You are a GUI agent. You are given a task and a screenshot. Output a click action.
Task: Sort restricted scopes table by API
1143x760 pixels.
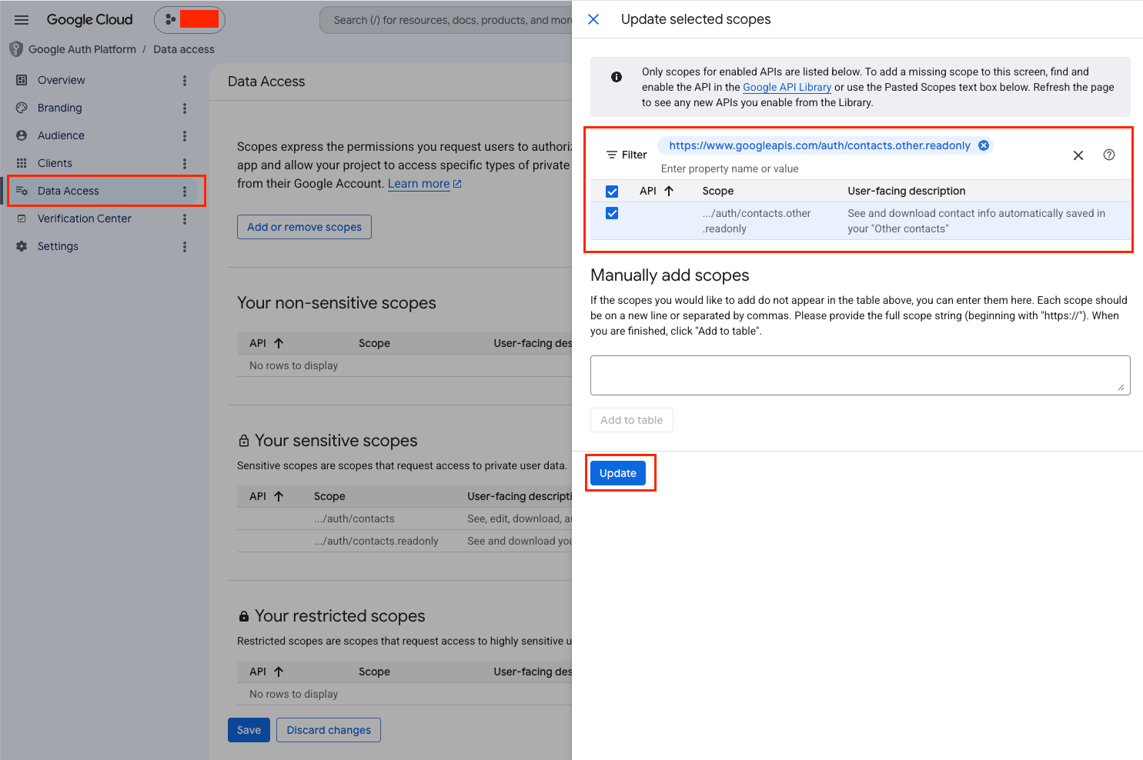click(x=266, y=672)
